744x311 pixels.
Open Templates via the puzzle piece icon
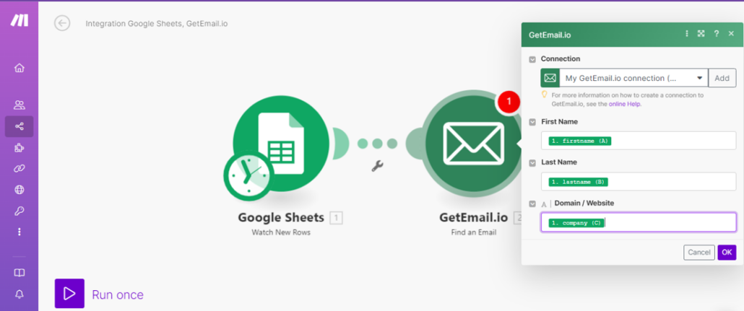[x=20, y=148]
